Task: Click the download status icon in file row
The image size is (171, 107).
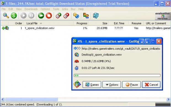Action: 5,28
